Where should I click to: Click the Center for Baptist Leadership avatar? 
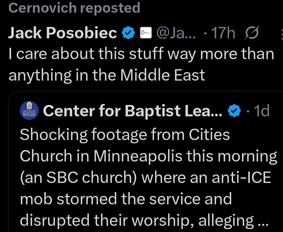click(x=30, y=110)
